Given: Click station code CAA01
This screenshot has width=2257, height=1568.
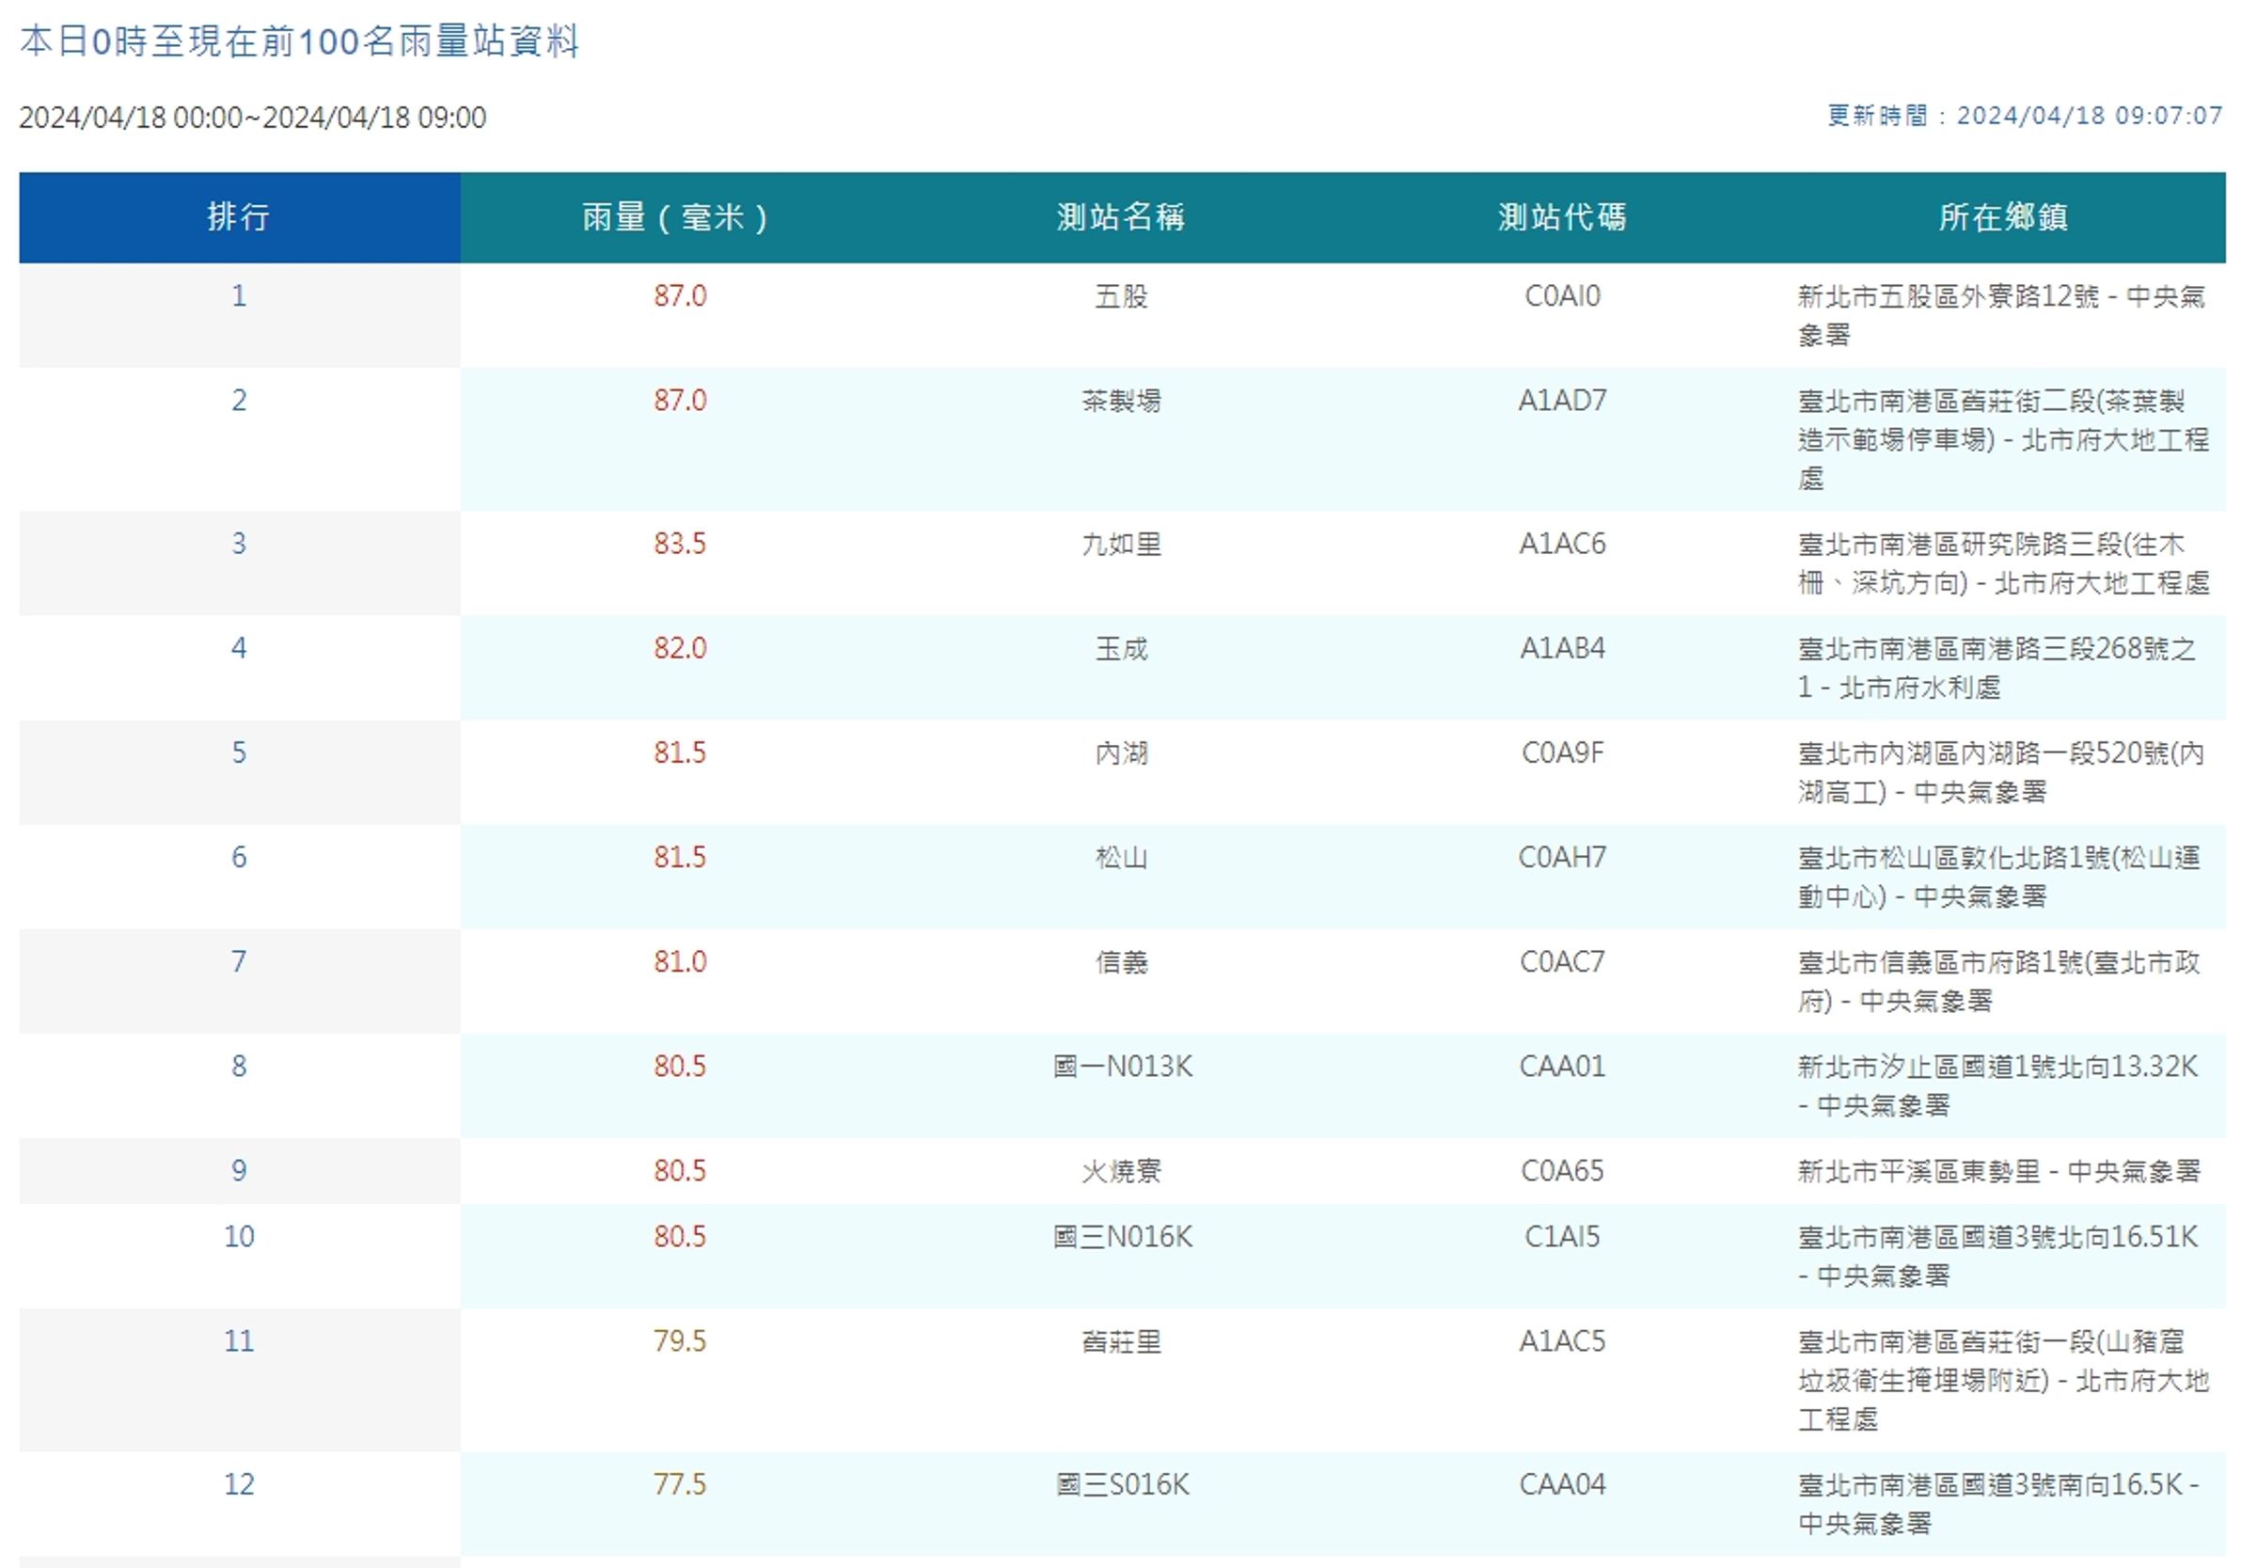Looking at the screenshot, I should [1562, 1067].
